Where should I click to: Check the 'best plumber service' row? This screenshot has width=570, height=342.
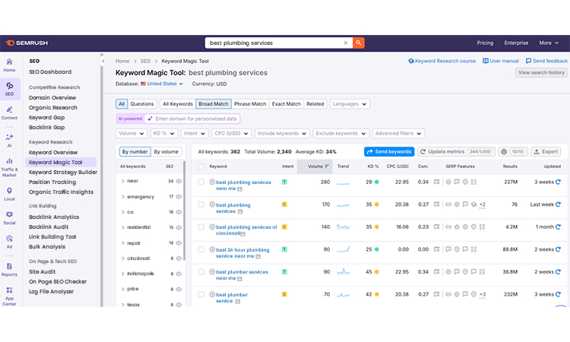pos(201,294)
